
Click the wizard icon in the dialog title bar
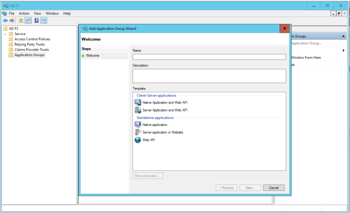coord(85,28)
